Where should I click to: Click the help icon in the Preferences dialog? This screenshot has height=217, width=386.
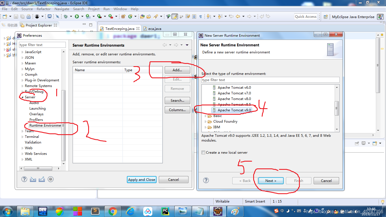click(24, 179)
